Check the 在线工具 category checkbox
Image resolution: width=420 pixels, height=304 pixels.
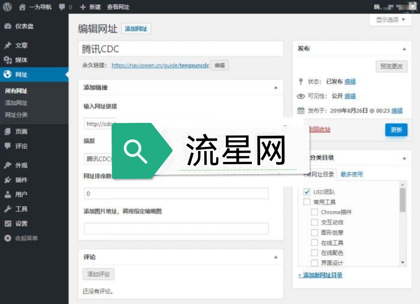point(315,243)
